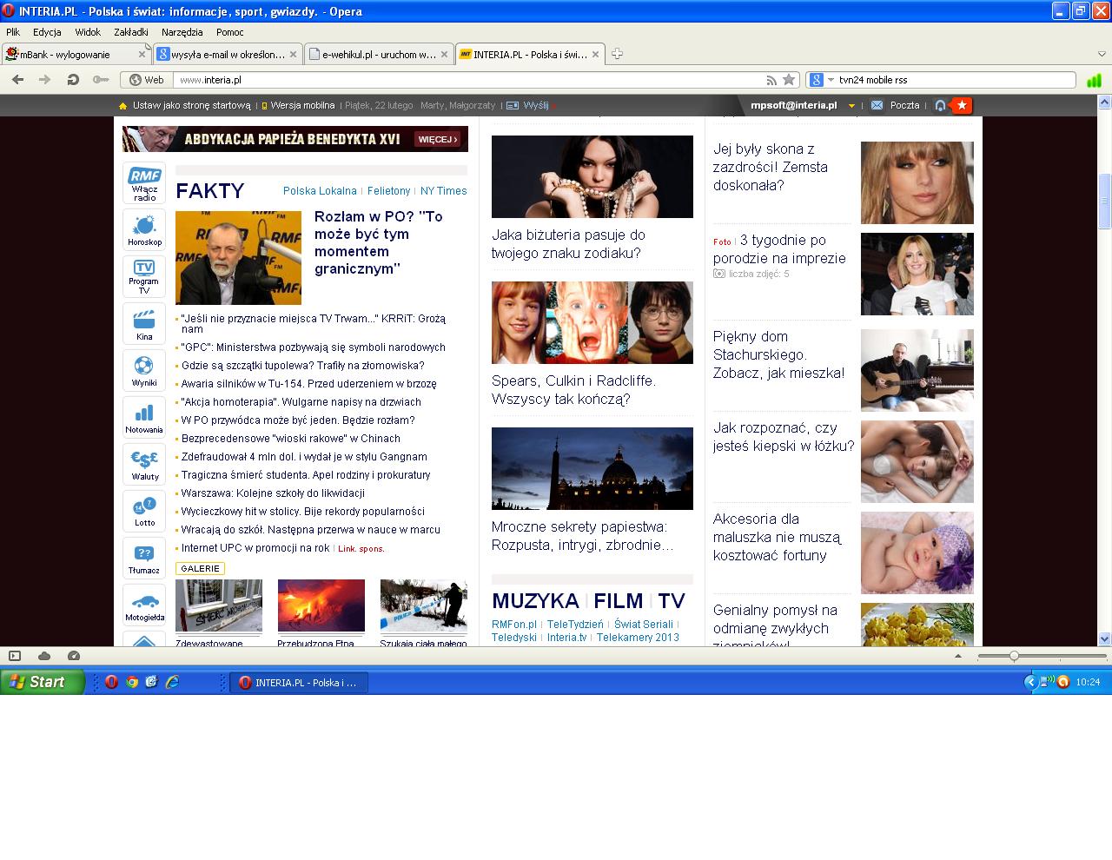Open the Horoskop sidebar icon
The width and height of the screenshot is (1112, 860).
144,229
